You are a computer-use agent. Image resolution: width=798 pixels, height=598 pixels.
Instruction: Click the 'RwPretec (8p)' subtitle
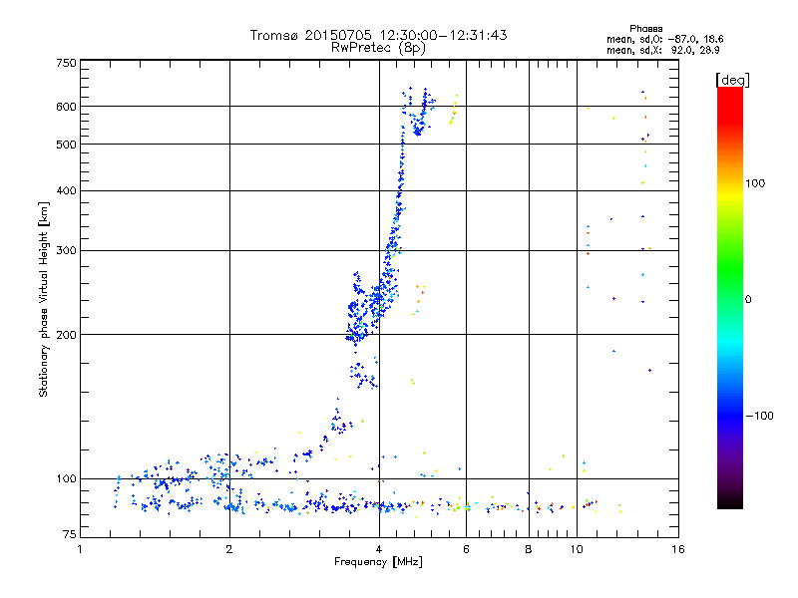379,48
